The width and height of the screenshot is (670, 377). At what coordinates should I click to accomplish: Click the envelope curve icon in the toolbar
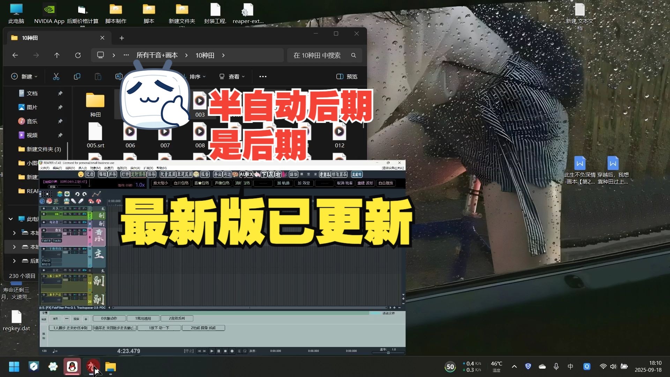click(x=96, y=194)
